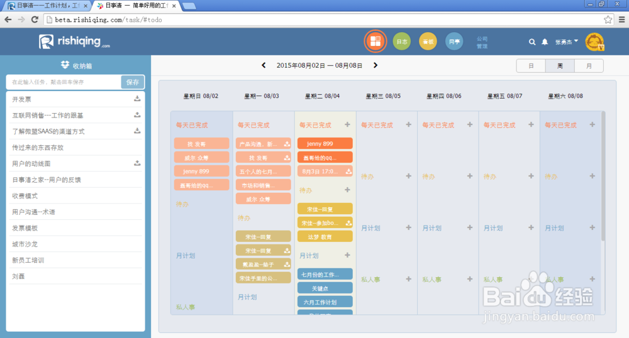Go to previous week arrow

click(x=264, y=65)
